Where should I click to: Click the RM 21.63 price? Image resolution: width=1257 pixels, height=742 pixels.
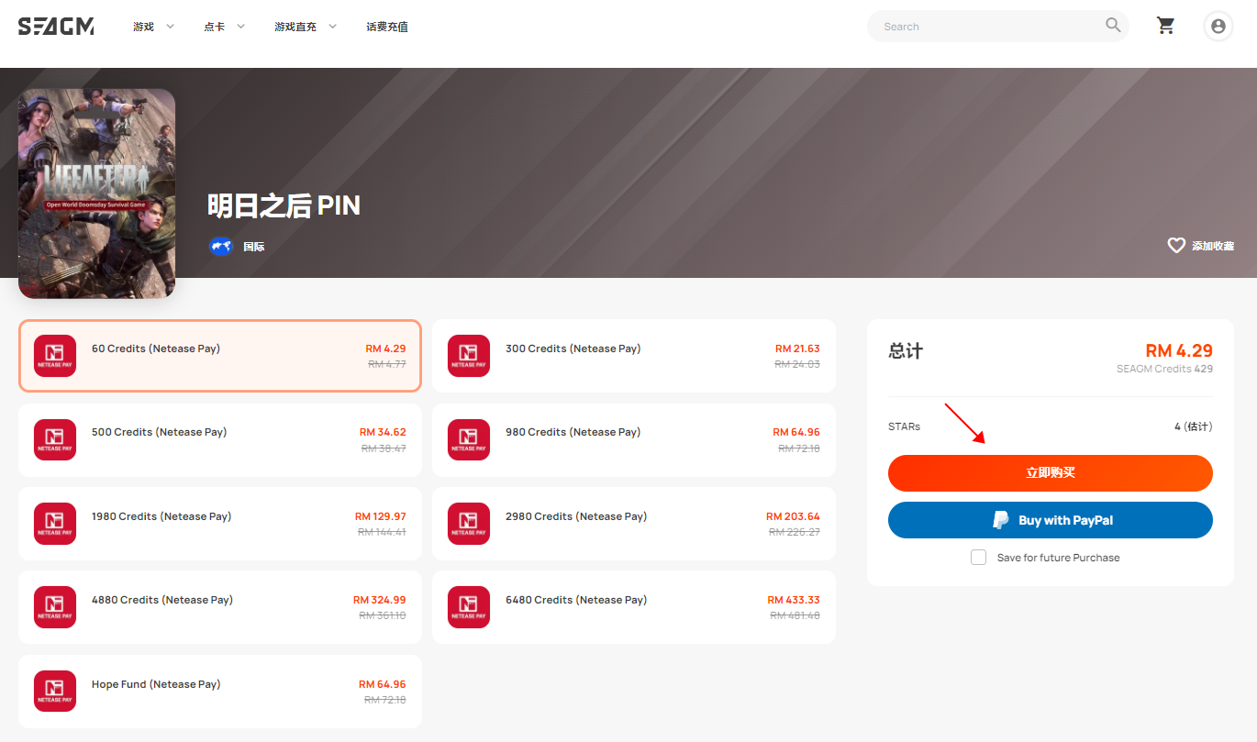tap(797, 349)
